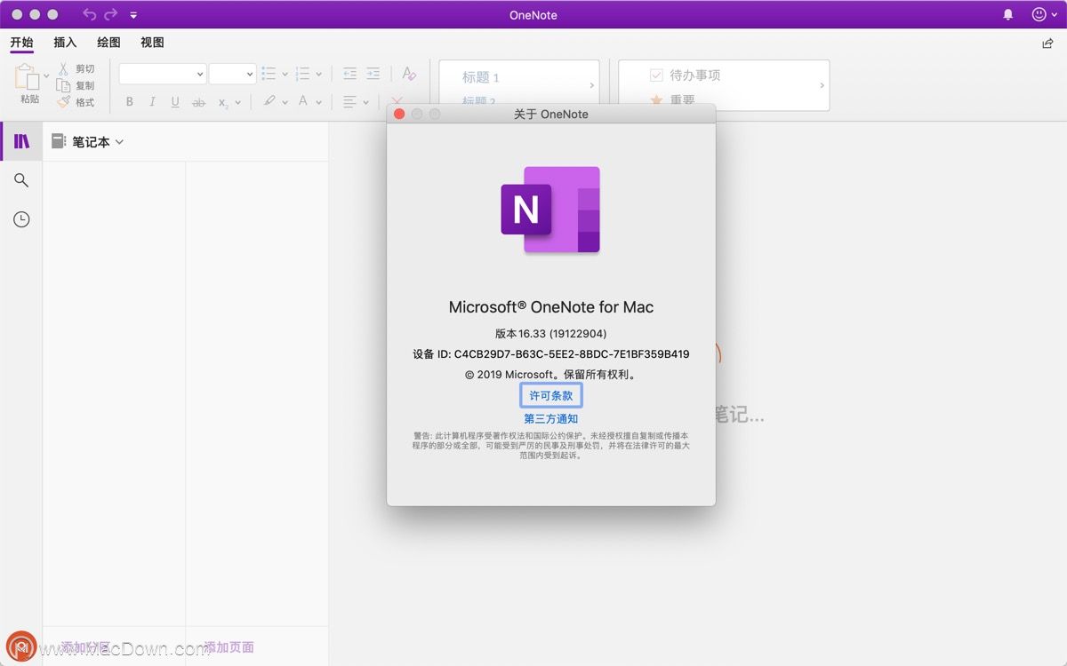
Task: Switch to the Insert (插入) tab
Action: coord(65,43)
